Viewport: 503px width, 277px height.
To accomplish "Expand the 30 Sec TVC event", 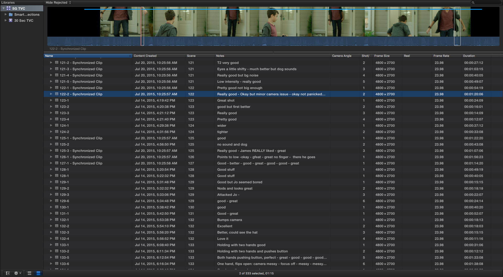I will pyautogui.click(x=6, y=20).
